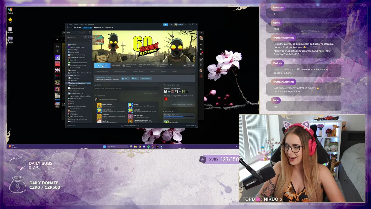This screenshot has height=209, width=371.
Task: Click the thumbs-down Ne button
Action: tap(135, 78)
